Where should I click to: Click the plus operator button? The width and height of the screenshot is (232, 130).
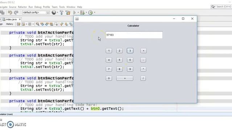[x=143, y=51]
